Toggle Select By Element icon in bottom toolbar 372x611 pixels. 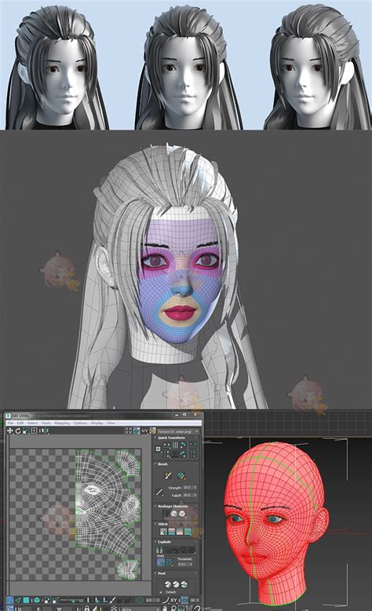[37, 600]
